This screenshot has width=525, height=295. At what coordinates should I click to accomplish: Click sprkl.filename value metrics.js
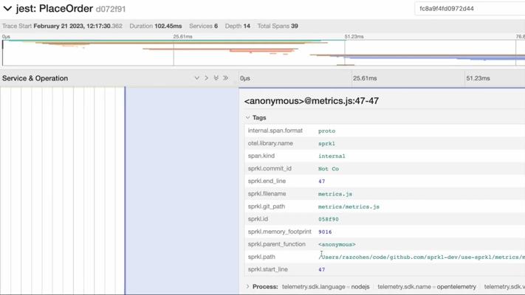click(334, 194)
